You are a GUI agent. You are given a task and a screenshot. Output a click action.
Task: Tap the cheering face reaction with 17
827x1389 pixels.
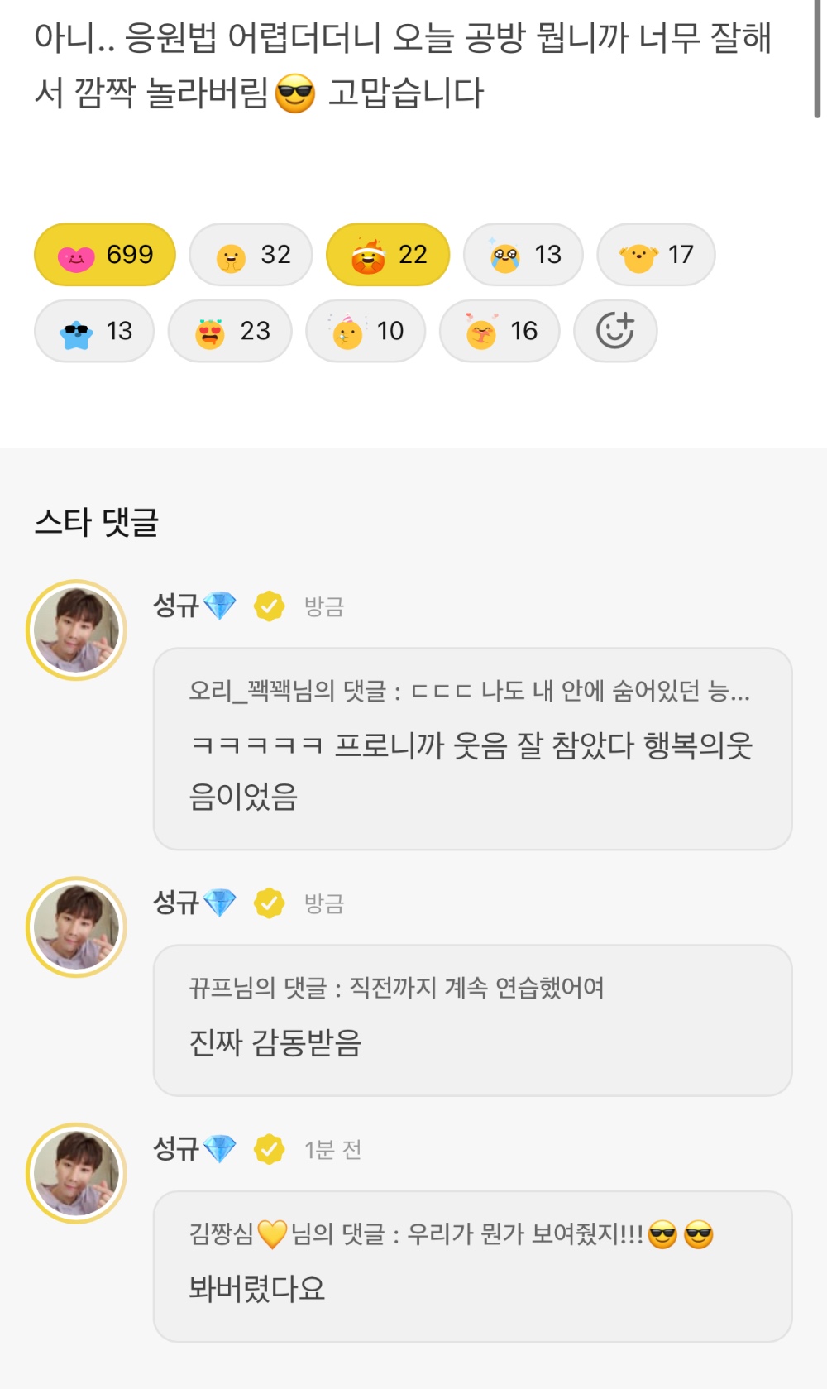tap(656, 255)
